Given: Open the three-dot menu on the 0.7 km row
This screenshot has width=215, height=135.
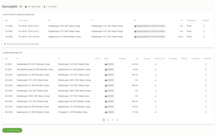Looking at the screenshot, I should pos(206,112).
